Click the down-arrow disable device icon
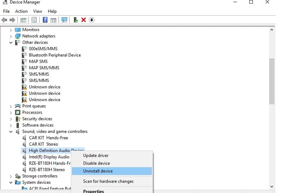 coord(92,20)
